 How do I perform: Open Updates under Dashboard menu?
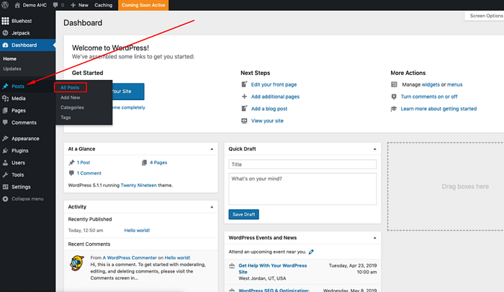pos(12,69)
